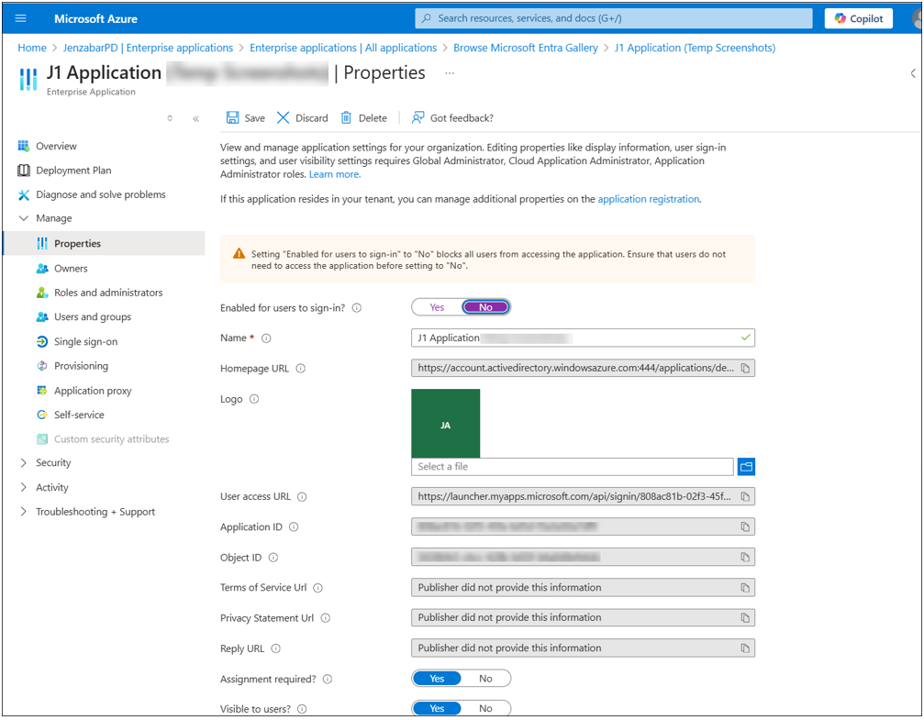Click Delete in the toolbar
This screenshot has width=924, height=720.
(363, 117)
